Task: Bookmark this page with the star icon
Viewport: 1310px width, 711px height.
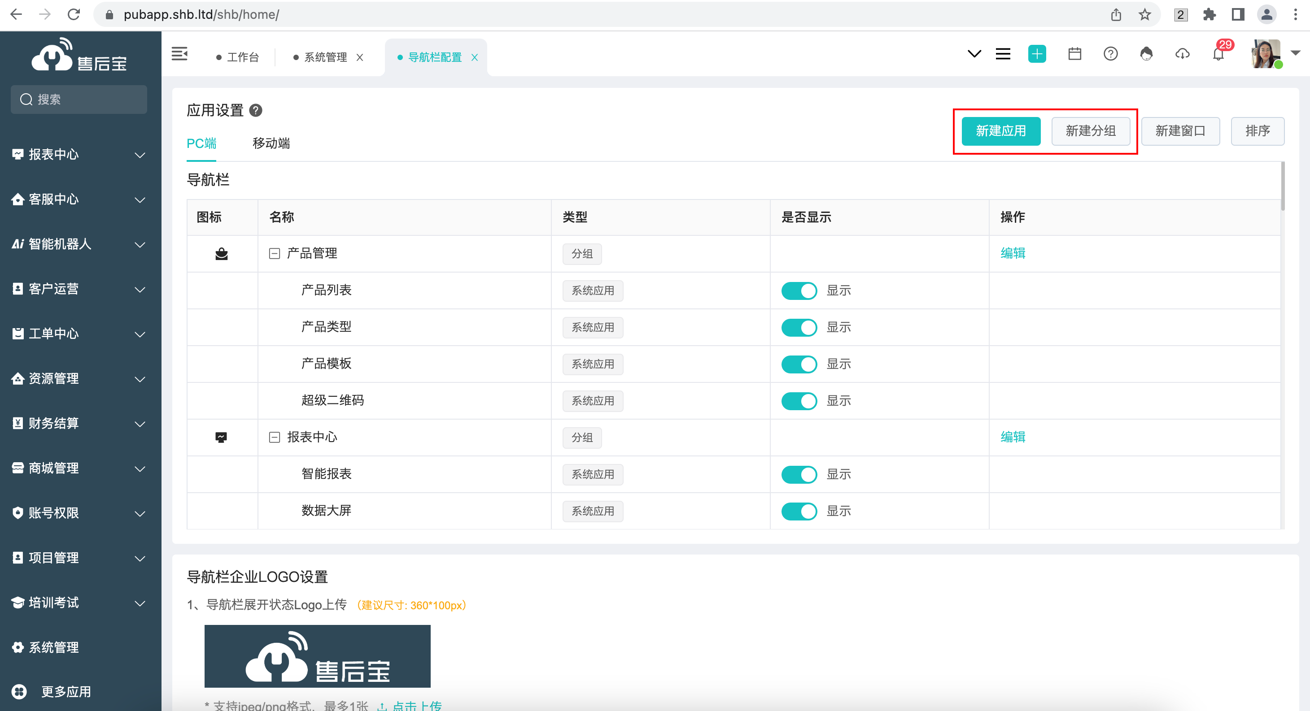Action: tap(1144, 14)
